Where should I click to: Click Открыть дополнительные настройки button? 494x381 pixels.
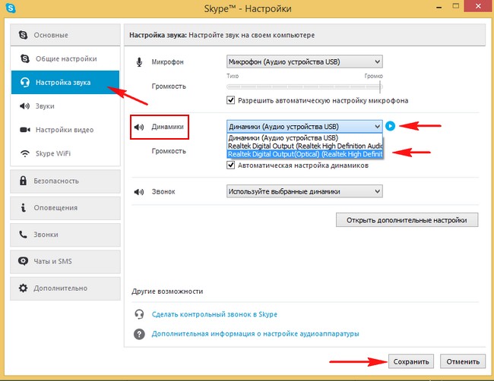(407, 220)
